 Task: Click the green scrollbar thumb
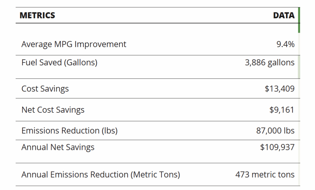pyautogui.click(x=299, y=20)
